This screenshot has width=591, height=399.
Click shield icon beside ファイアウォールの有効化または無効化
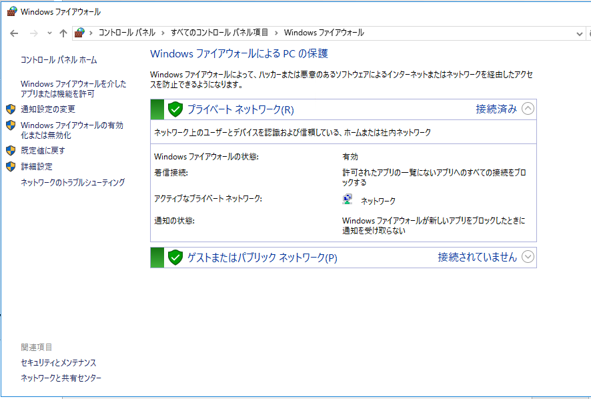[11, 125]
